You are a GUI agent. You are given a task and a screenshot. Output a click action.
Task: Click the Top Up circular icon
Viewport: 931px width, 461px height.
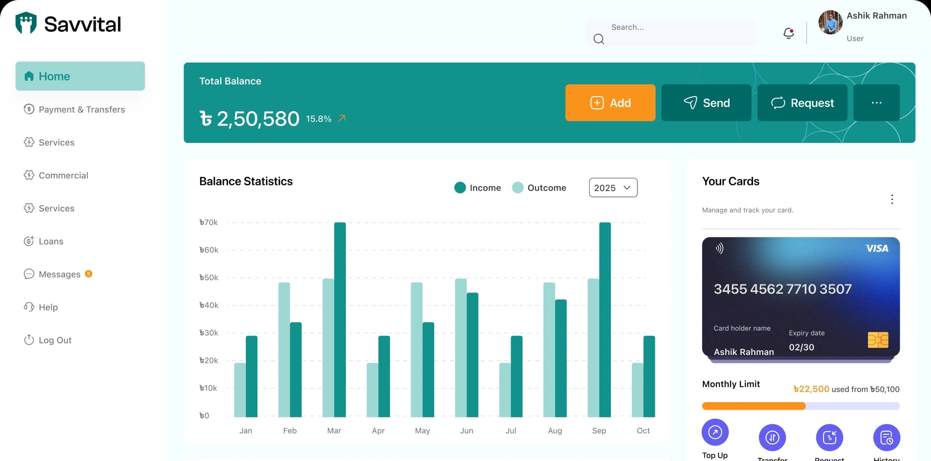tap(715, 433)
